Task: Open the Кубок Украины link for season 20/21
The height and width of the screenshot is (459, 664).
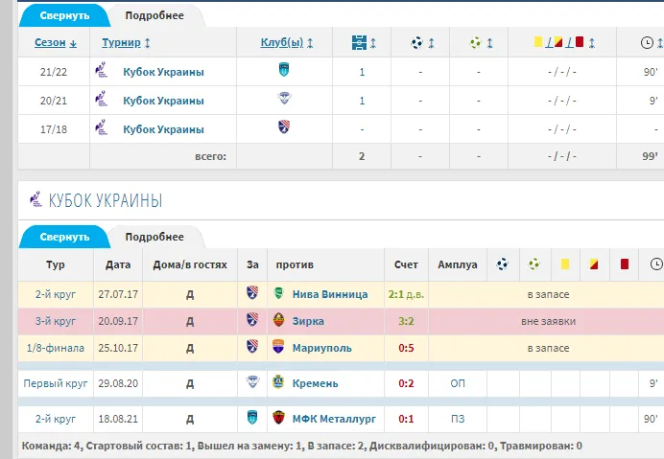Action: point(163,101)
